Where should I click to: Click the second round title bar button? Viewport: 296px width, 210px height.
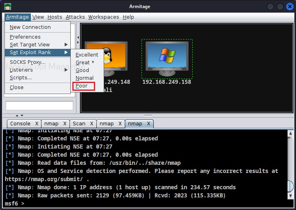click(280, 7)
